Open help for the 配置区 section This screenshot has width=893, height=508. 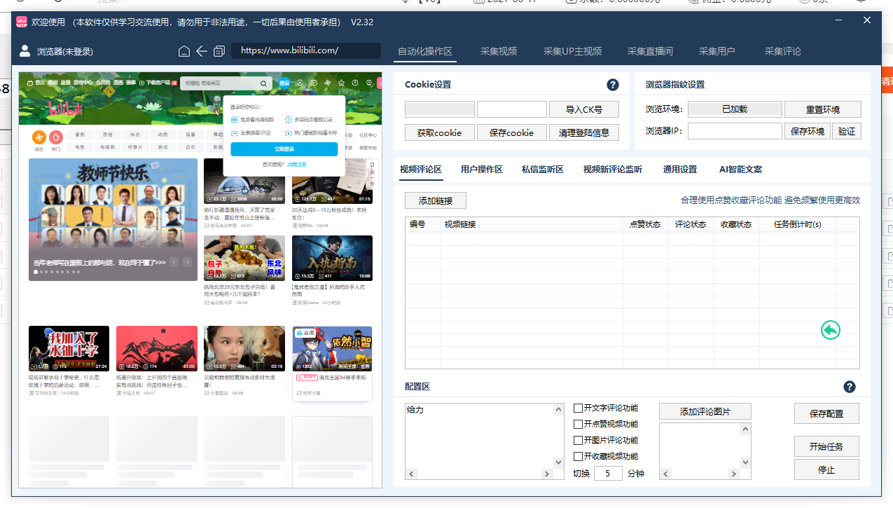850,387
